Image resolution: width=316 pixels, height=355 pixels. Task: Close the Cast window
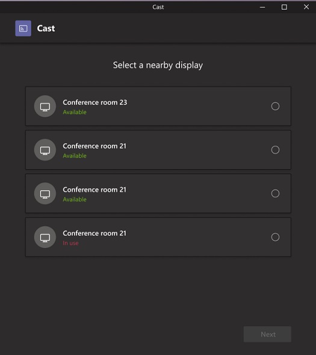tap(306, 7)
